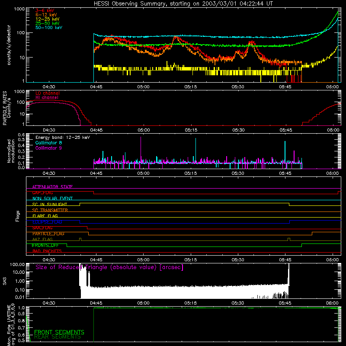Image resolution: width=346 pixels, height=346 pixels.
Task: Click the IFRONTS_OFF flag label
Action: [x=45, y=245]
